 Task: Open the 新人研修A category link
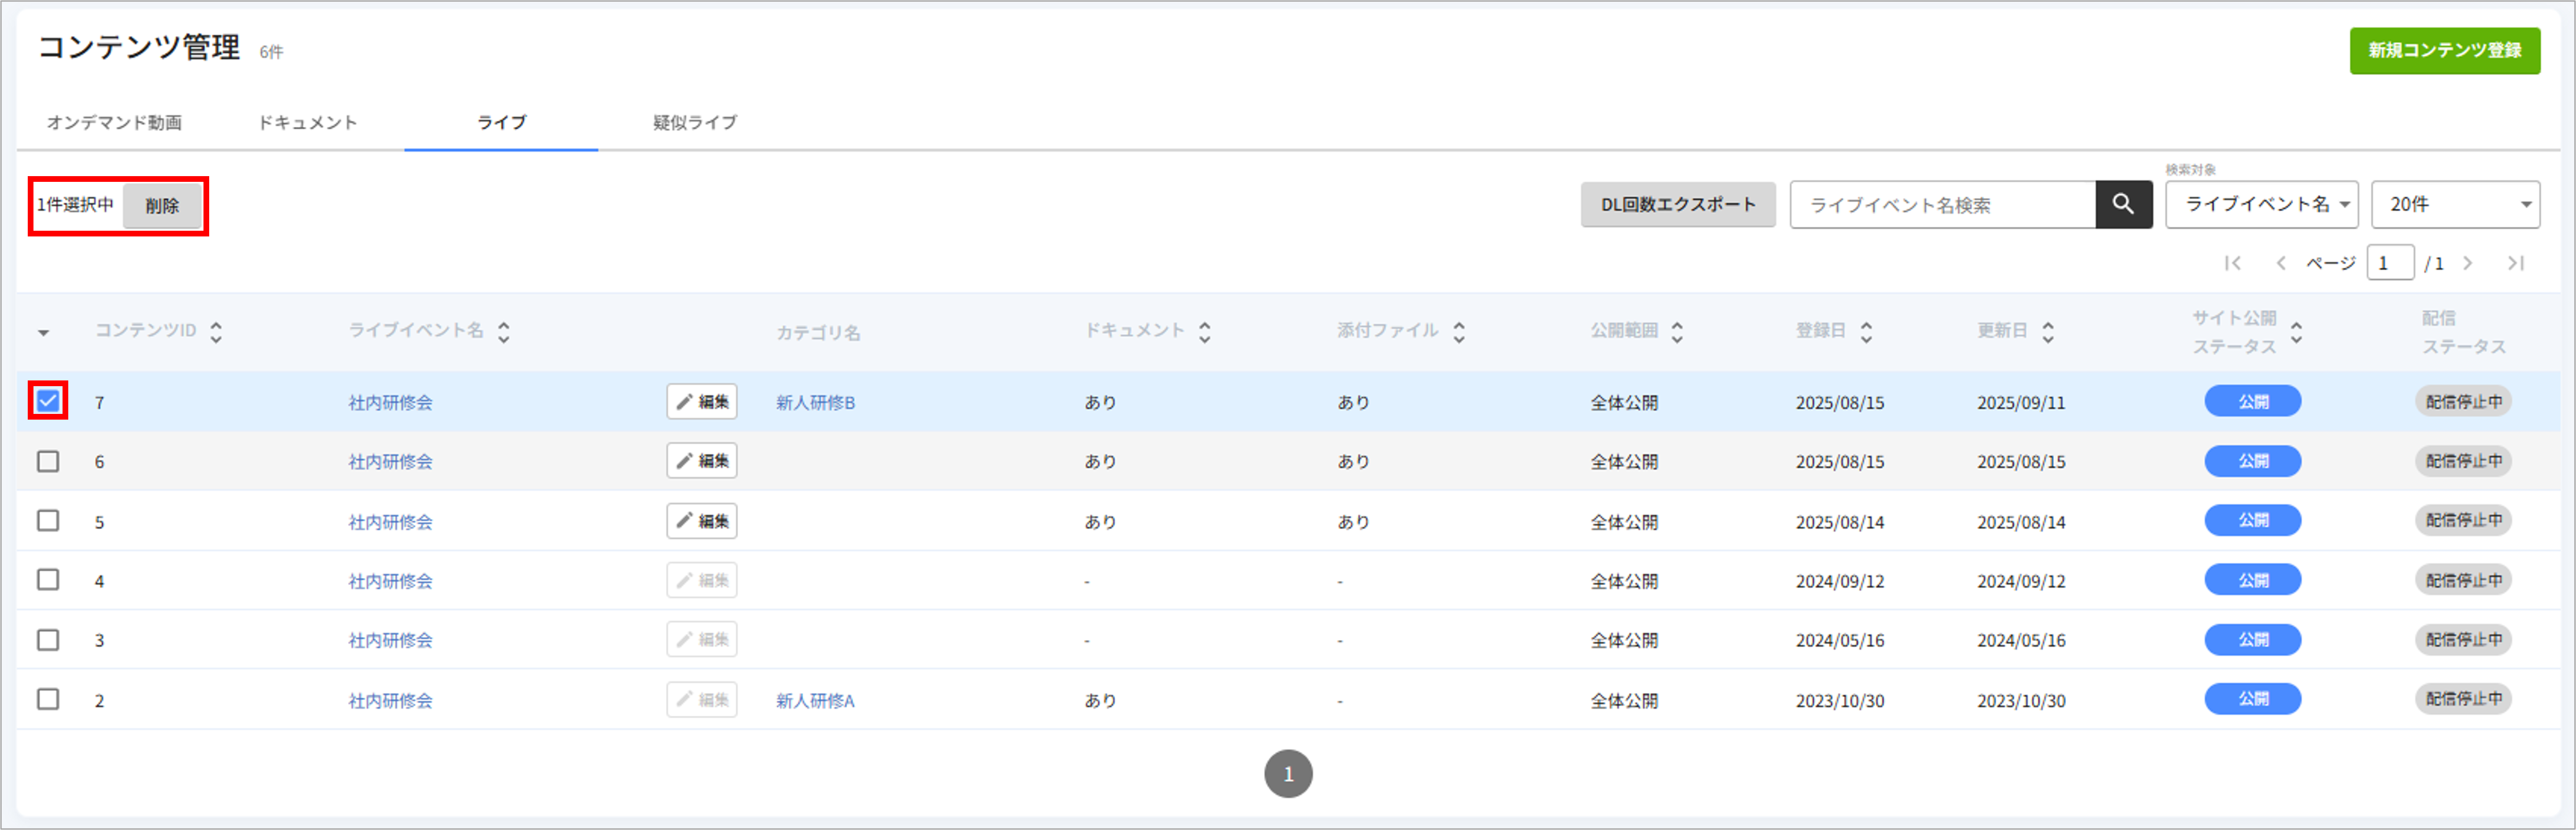pos(815,701)
